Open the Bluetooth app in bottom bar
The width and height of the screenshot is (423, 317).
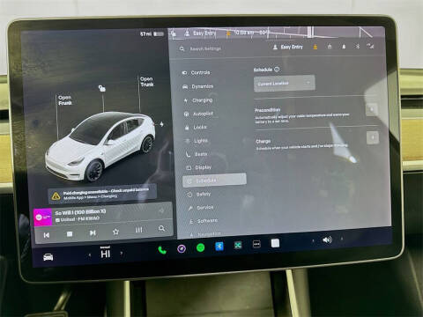point(219,247)
